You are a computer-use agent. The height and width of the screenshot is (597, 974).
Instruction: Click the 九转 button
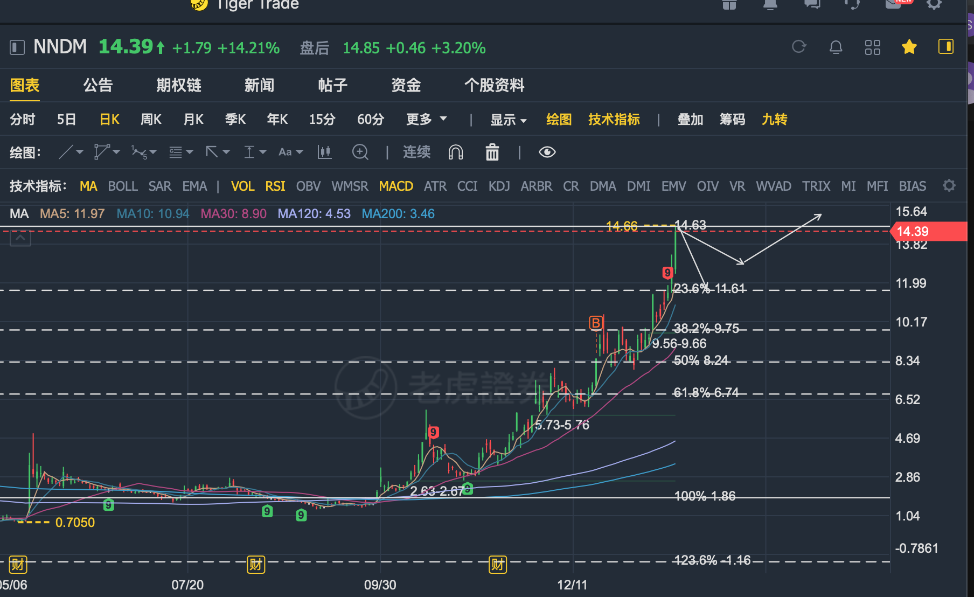[774, 119]
